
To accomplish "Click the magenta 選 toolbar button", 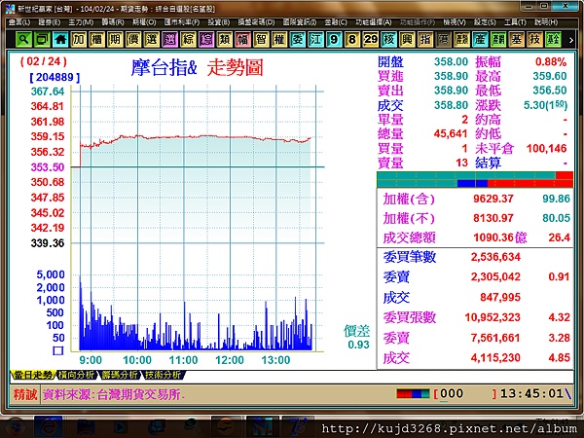I will (169, 39).
